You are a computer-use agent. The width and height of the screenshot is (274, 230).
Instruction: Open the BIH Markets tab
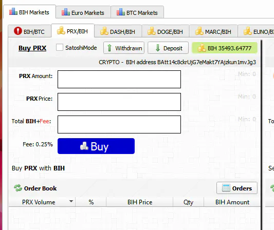point(29,12)
